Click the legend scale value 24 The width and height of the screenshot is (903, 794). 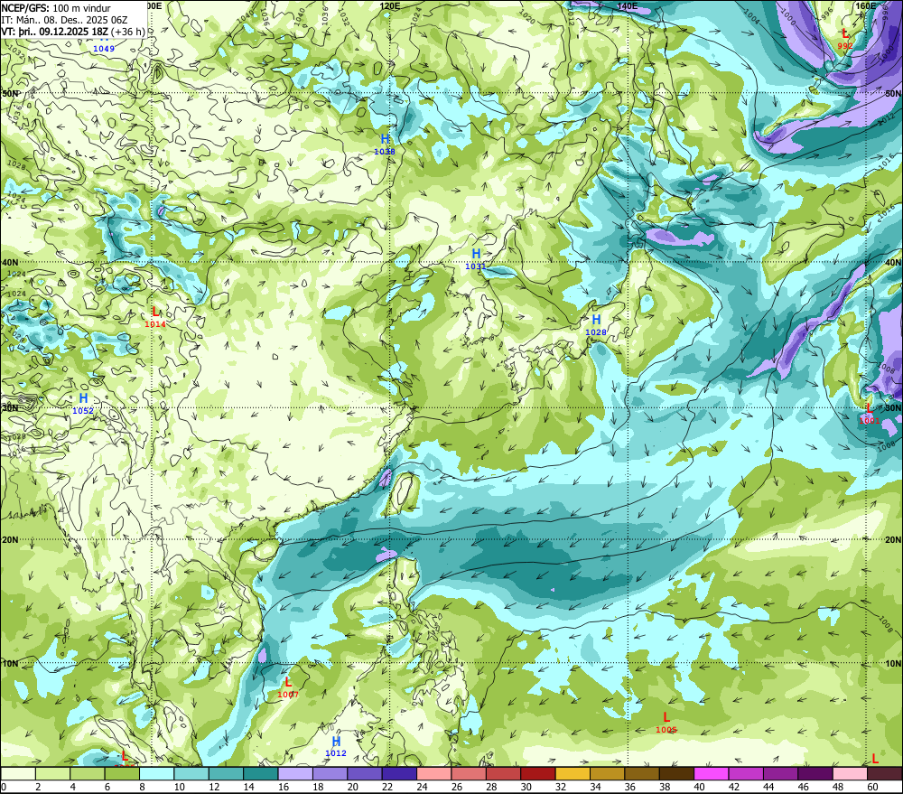(422, 787)
